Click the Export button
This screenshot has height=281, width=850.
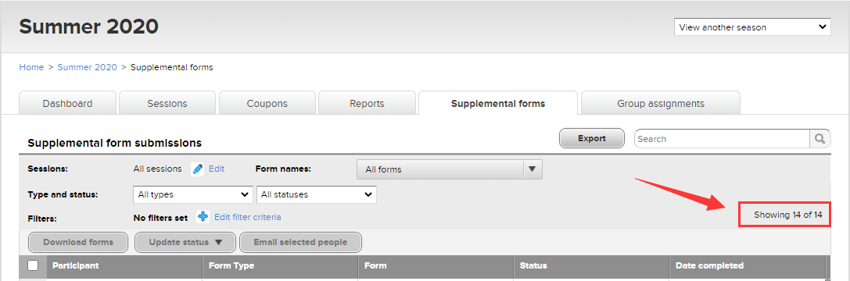click(592, 139)
